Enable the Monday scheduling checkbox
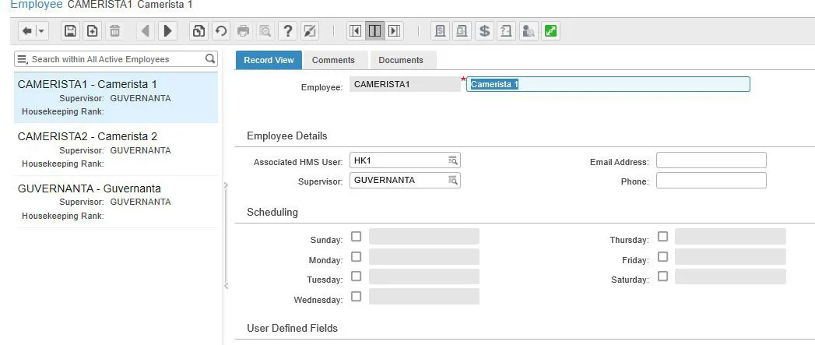Screen dimensions: 815x345 pos(356,256)
